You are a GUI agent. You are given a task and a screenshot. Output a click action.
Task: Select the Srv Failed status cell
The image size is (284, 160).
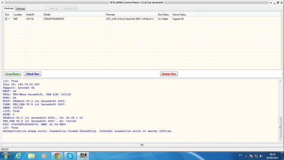[x=163, y=19]
